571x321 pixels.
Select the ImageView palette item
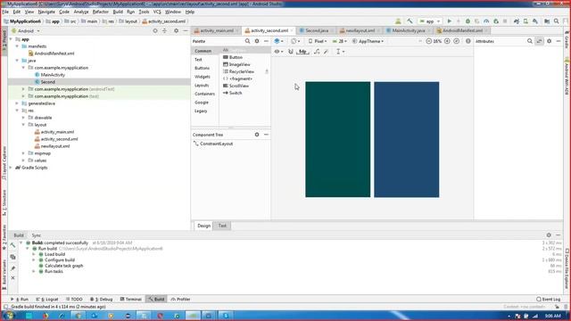click(x=236, y=64)
